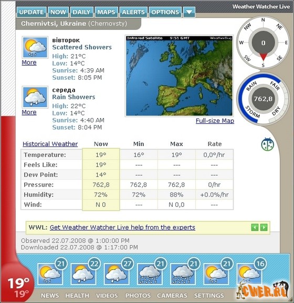This screenshot has width=294, height=303.
Task: Open the OPTIONS tab
Action: pos(165,12)
